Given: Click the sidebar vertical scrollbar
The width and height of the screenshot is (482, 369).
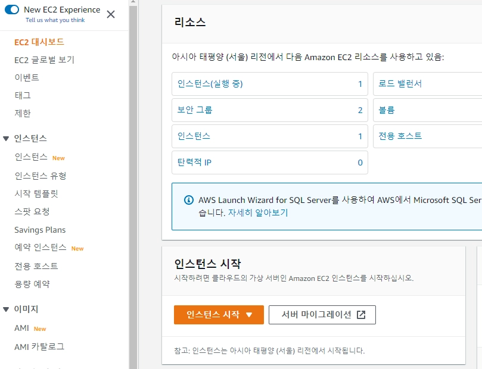Looking at the screenshot, I should [133, 187].
